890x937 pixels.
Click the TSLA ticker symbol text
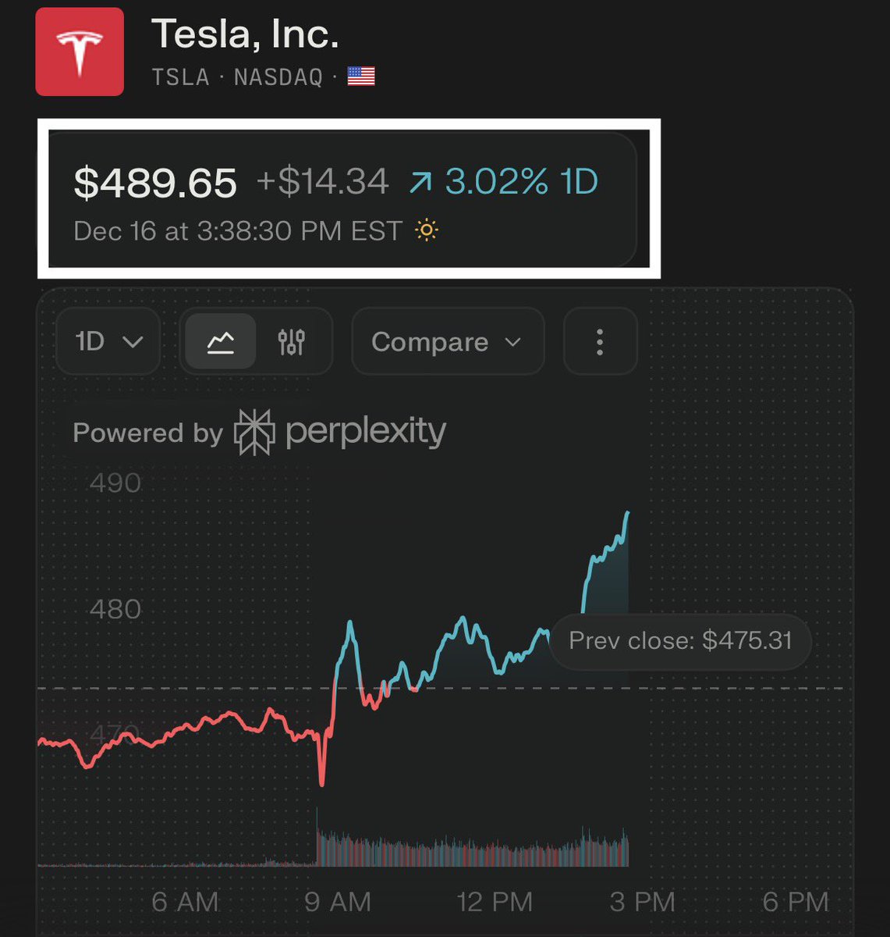click(180, 77)
